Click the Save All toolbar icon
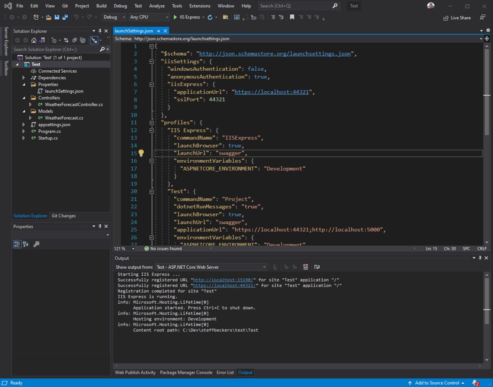This screenshot has width=493, height=387. [64, 17]
